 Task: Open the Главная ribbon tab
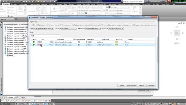pos(6,4)
